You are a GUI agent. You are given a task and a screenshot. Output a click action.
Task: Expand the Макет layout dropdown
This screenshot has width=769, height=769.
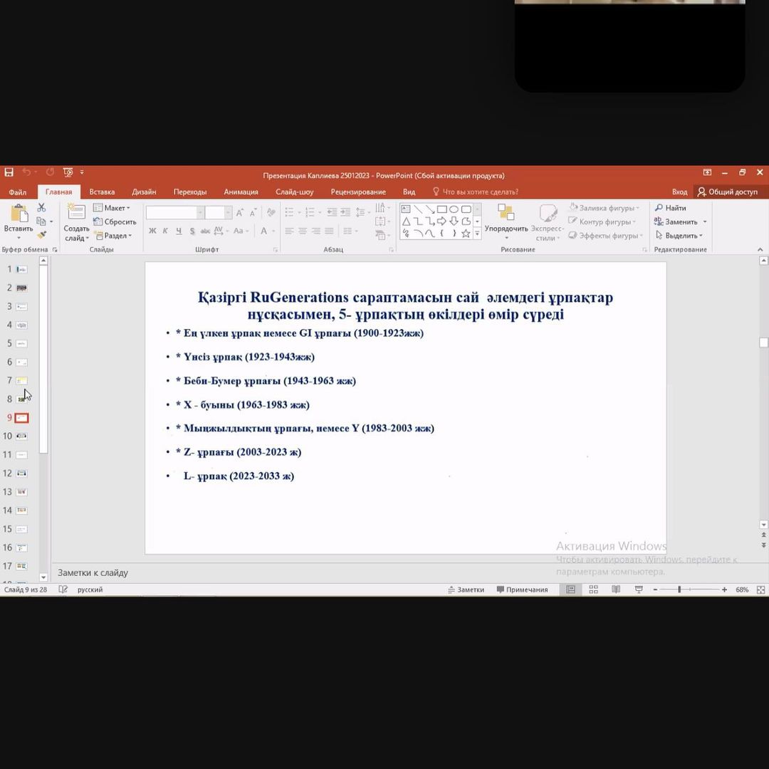tap(113, 208)
